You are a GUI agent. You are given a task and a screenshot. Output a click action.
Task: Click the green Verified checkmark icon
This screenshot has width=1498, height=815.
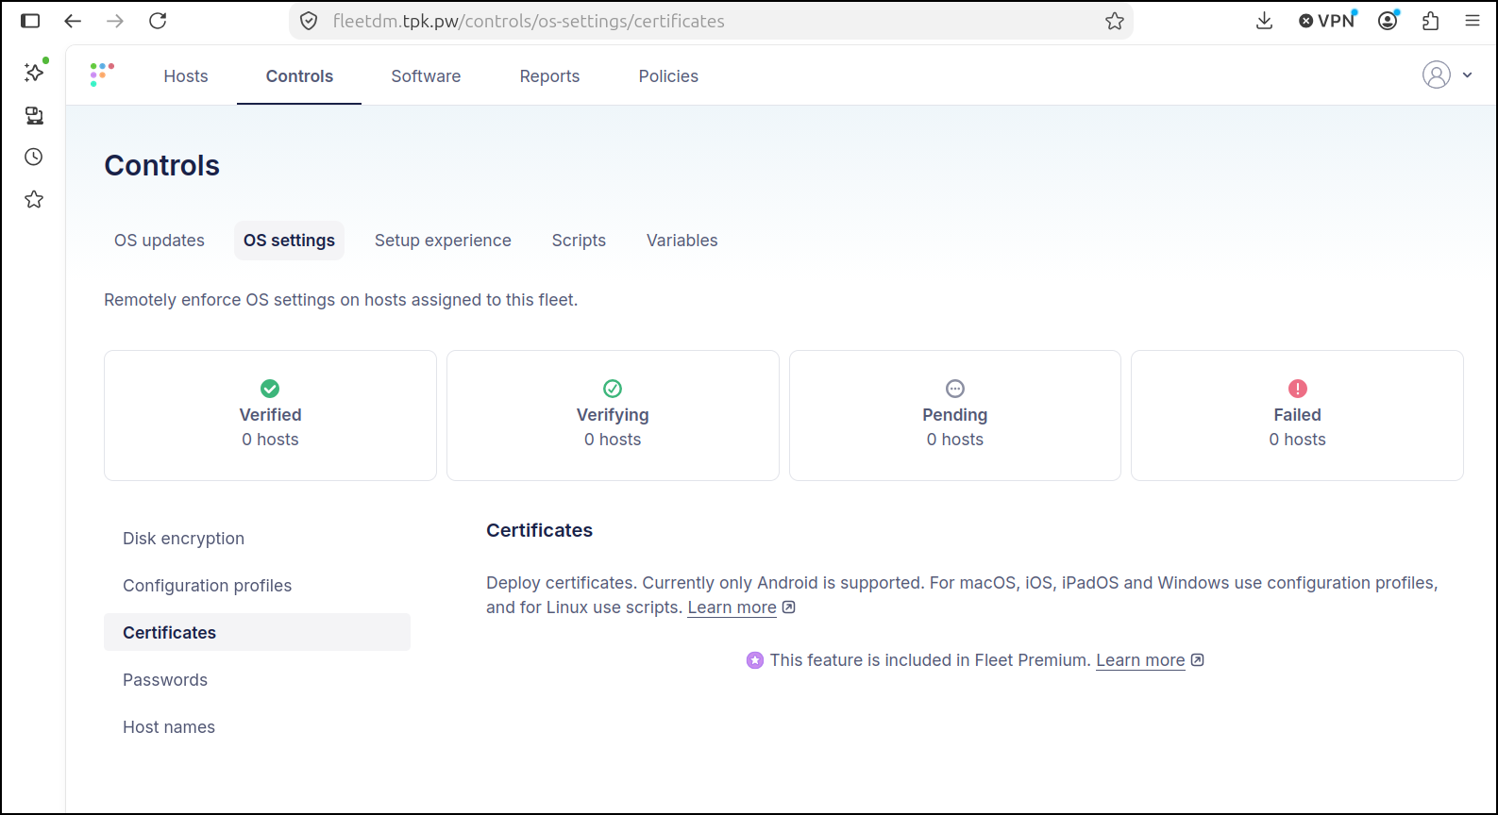pyautogui.click(x=270, y=389)
